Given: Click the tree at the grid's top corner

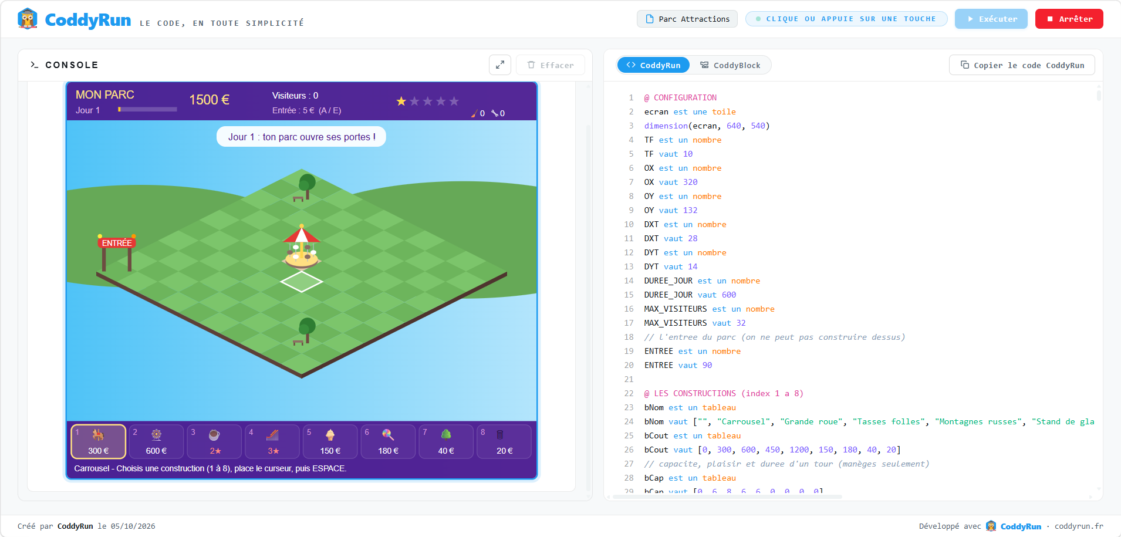Looking at the screenshot, I should point(306,185).
